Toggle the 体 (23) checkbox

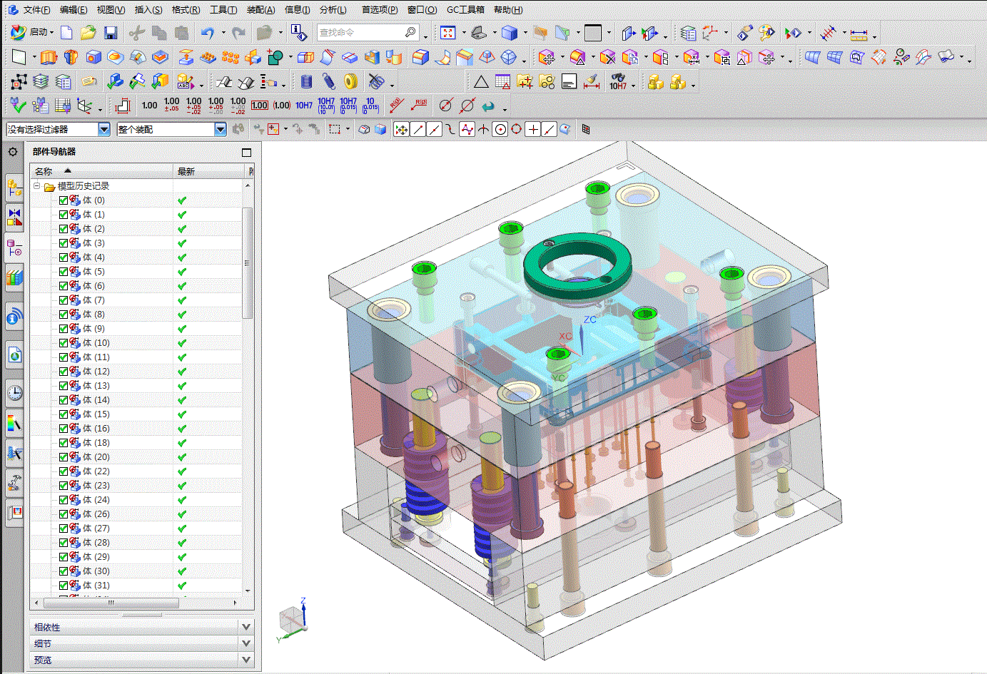pyautogui.click(x=64, y=486)
